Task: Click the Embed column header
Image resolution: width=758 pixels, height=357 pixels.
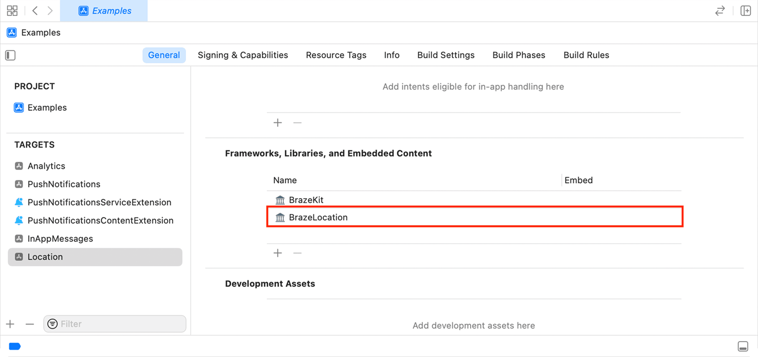Action: 578,180
